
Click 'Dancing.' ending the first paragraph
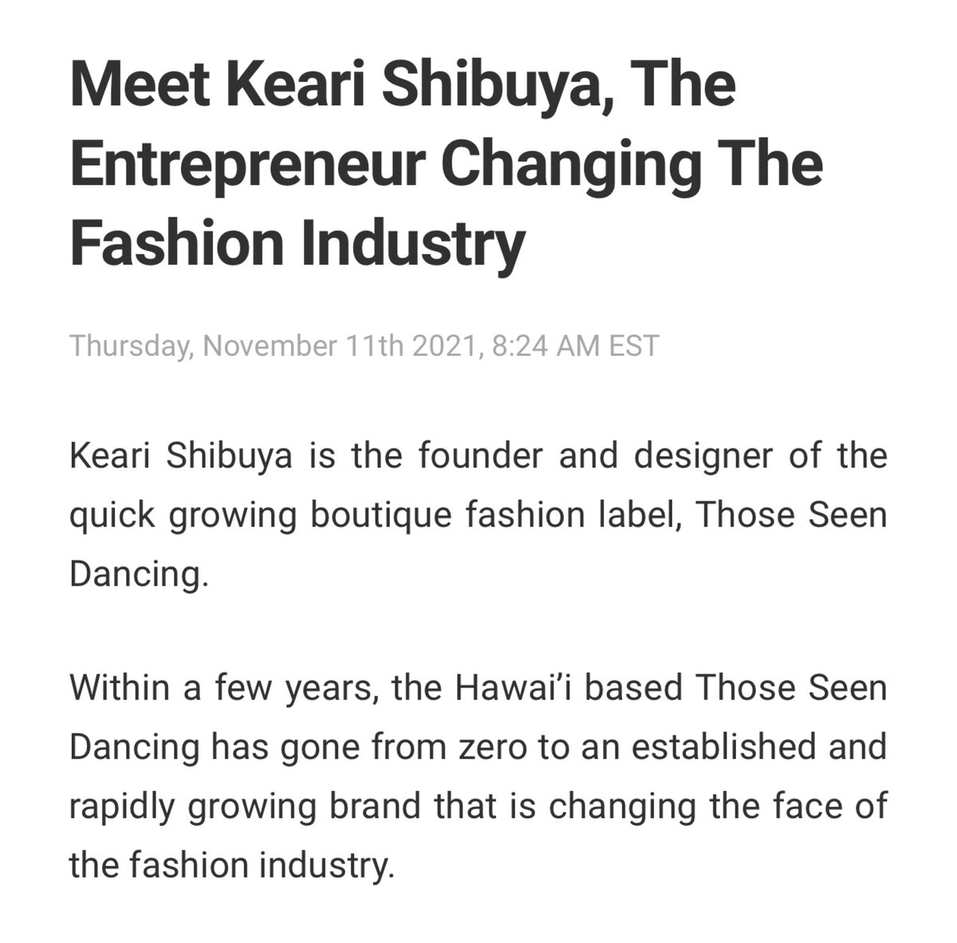coord(139,574)
